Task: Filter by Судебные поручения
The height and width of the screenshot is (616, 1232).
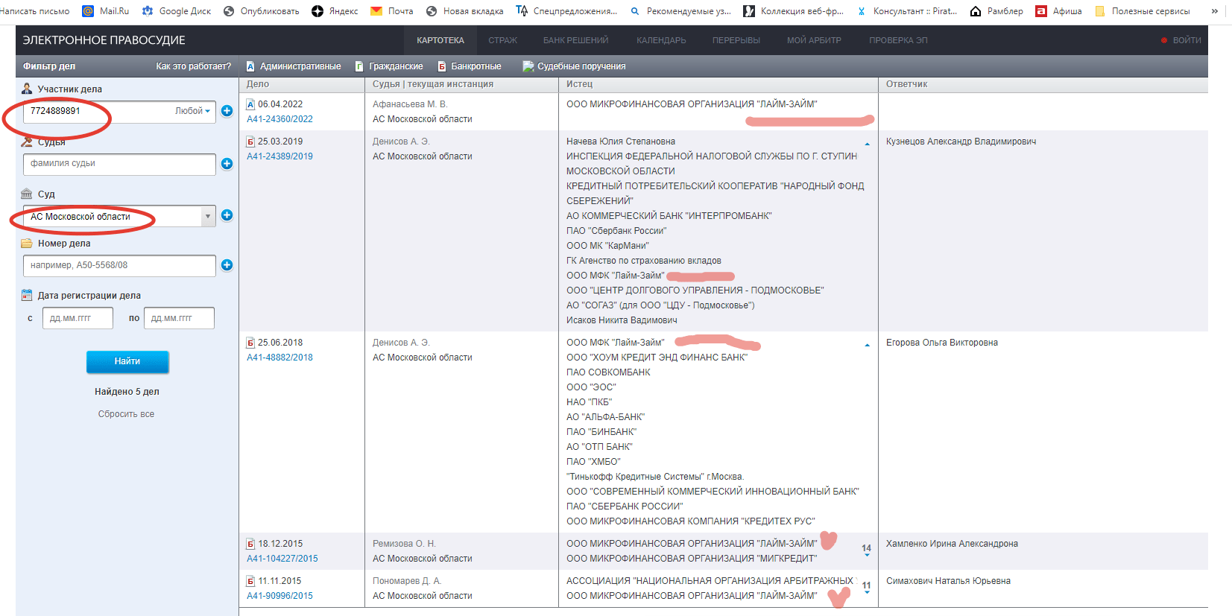Action: click(574, 66)
